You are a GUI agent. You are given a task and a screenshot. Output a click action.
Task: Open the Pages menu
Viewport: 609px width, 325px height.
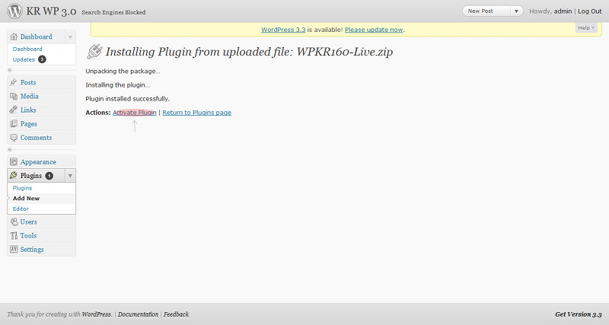(x=28, y=124)
